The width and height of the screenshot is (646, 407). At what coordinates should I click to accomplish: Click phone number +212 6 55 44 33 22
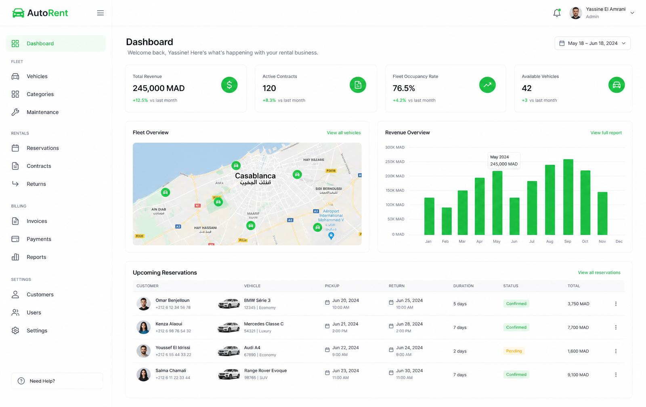[x=173, y=355]
